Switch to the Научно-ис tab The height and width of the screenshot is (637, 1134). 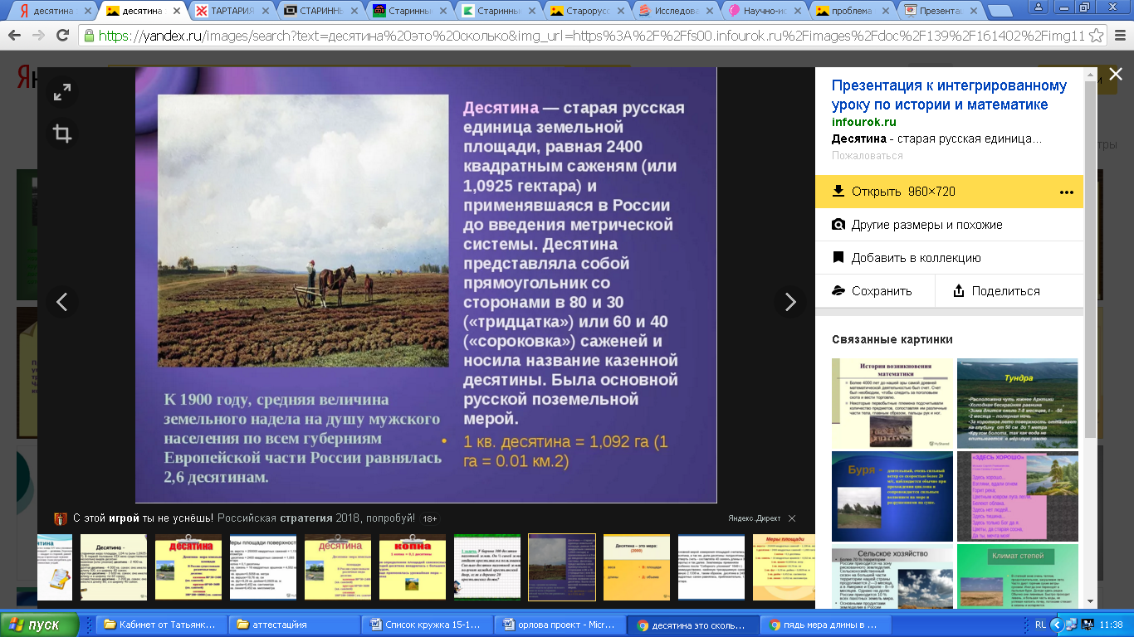[761, 12]
